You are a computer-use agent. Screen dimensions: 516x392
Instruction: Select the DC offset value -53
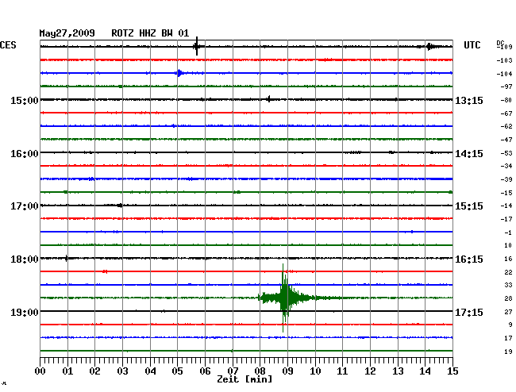[x=506, y=153]
